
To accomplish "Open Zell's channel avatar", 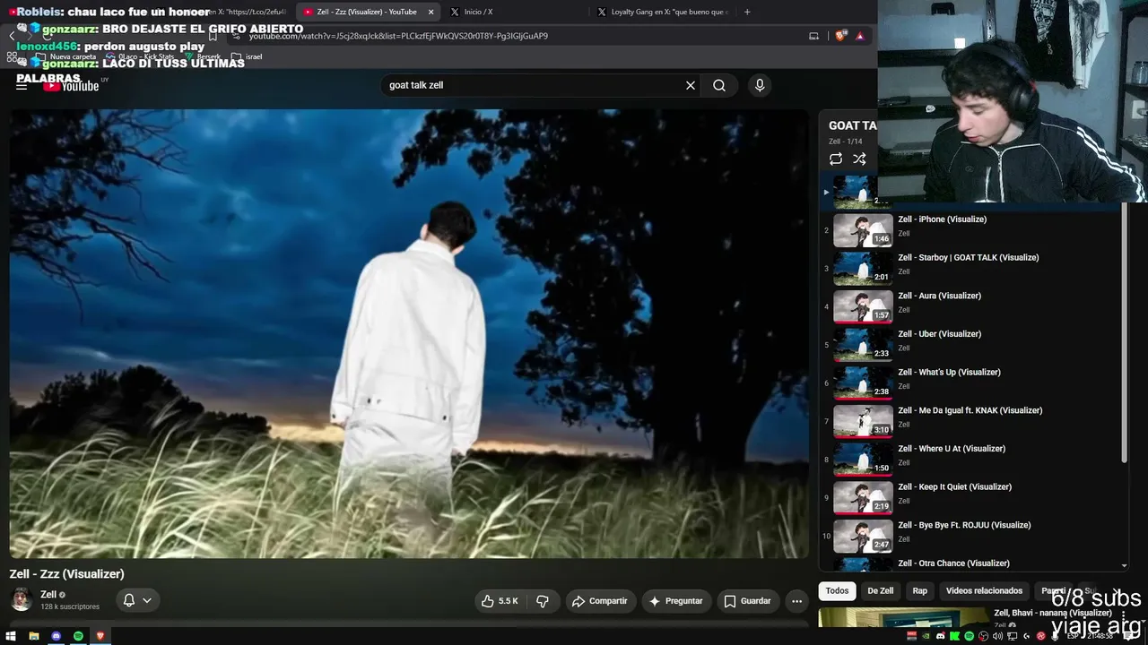I will [22, 599].
